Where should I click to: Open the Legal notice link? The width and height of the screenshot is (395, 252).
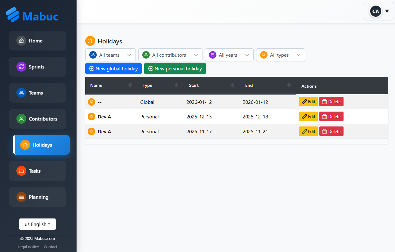coord(28,247)
